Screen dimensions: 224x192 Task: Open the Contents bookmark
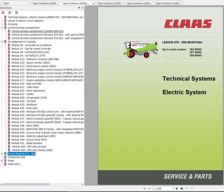(13, 24)
